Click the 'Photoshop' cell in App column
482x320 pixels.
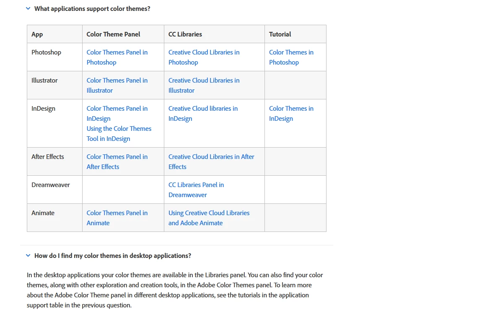click(55, 57)
